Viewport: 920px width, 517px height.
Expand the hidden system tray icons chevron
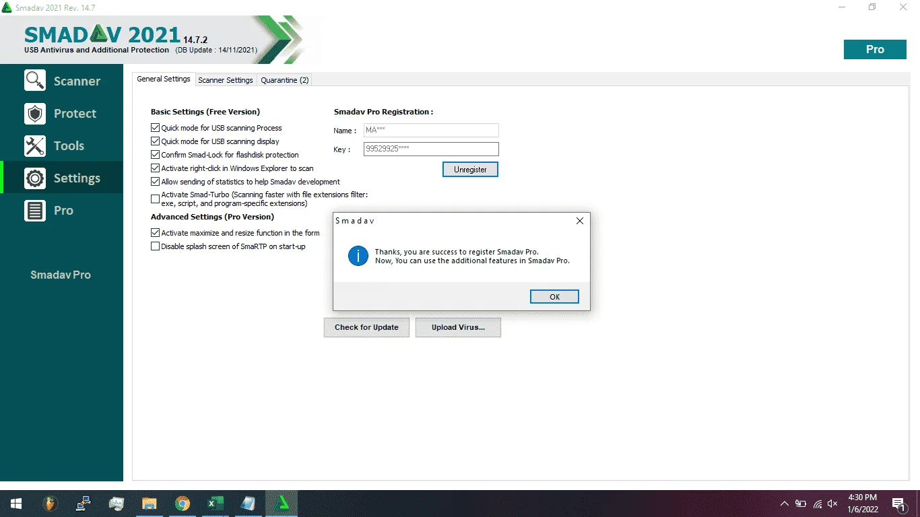point(785,504)
